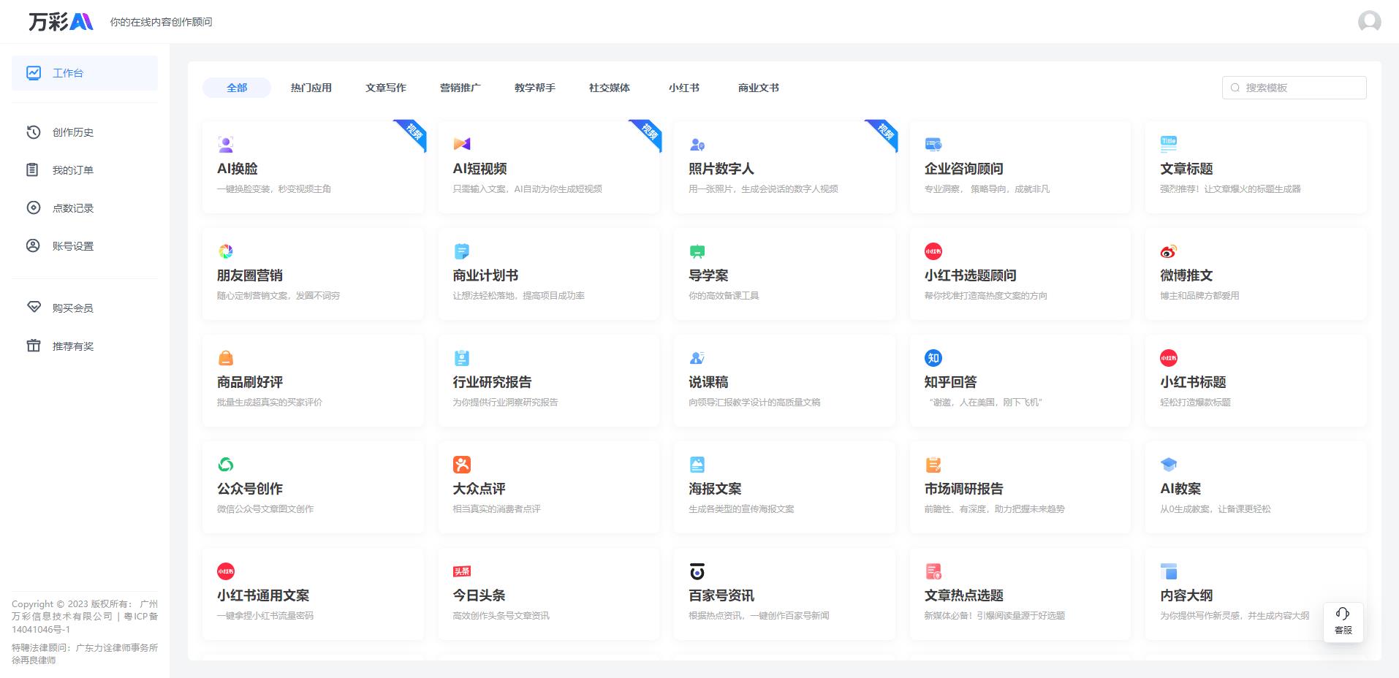Screen dimensions: 1399x678
Task: Click the user avatar in top right
Action: click(1369, 21)
